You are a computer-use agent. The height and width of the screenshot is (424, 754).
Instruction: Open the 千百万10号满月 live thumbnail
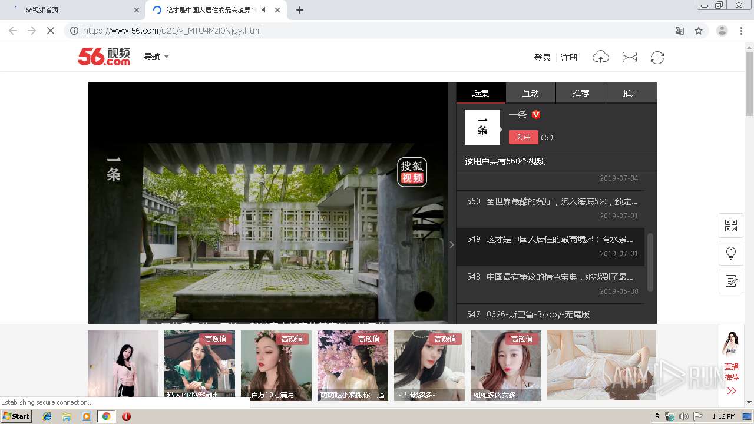tap(276, 365)
